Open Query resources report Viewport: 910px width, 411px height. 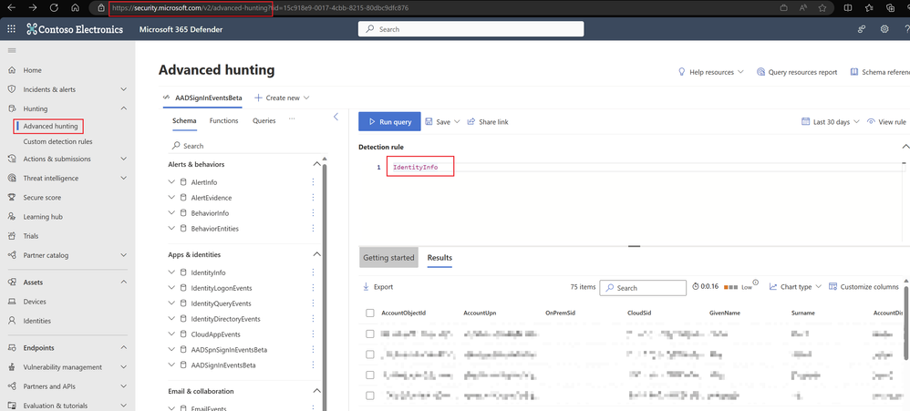[x=797, y=73]
